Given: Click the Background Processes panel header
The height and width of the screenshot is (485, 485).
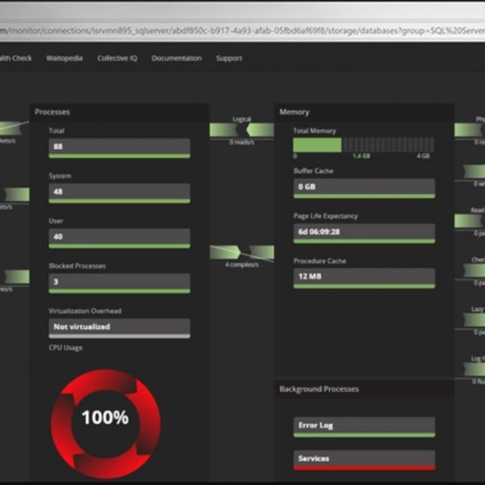Looking at the screenshot, I should 365,389.
